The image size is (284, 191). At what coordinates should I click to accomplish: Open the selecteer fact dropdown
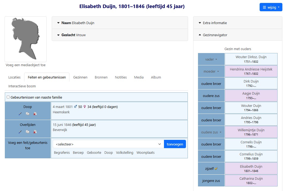click(x=108, y=144)
